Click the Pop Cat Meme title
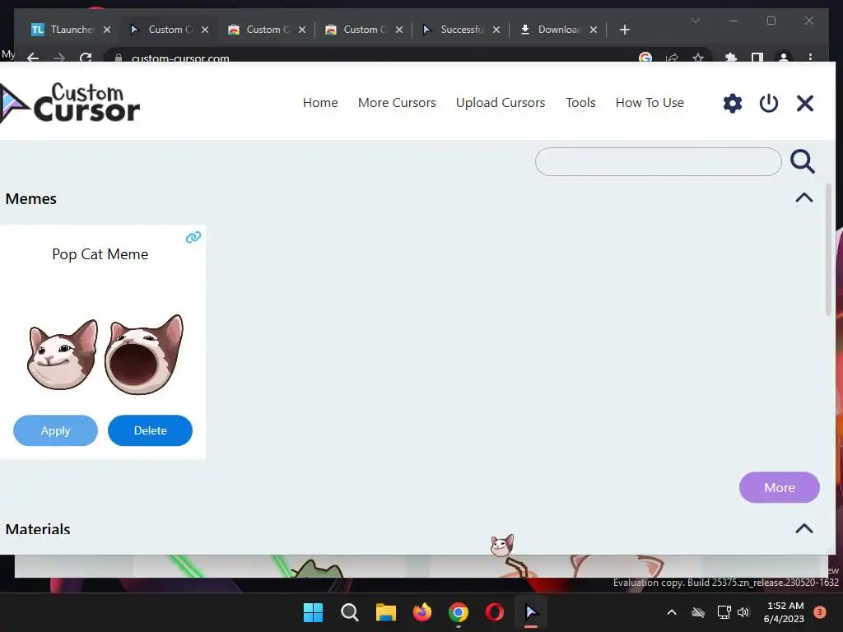Viewport: 843px width, 632px height. tap(100, 254)
